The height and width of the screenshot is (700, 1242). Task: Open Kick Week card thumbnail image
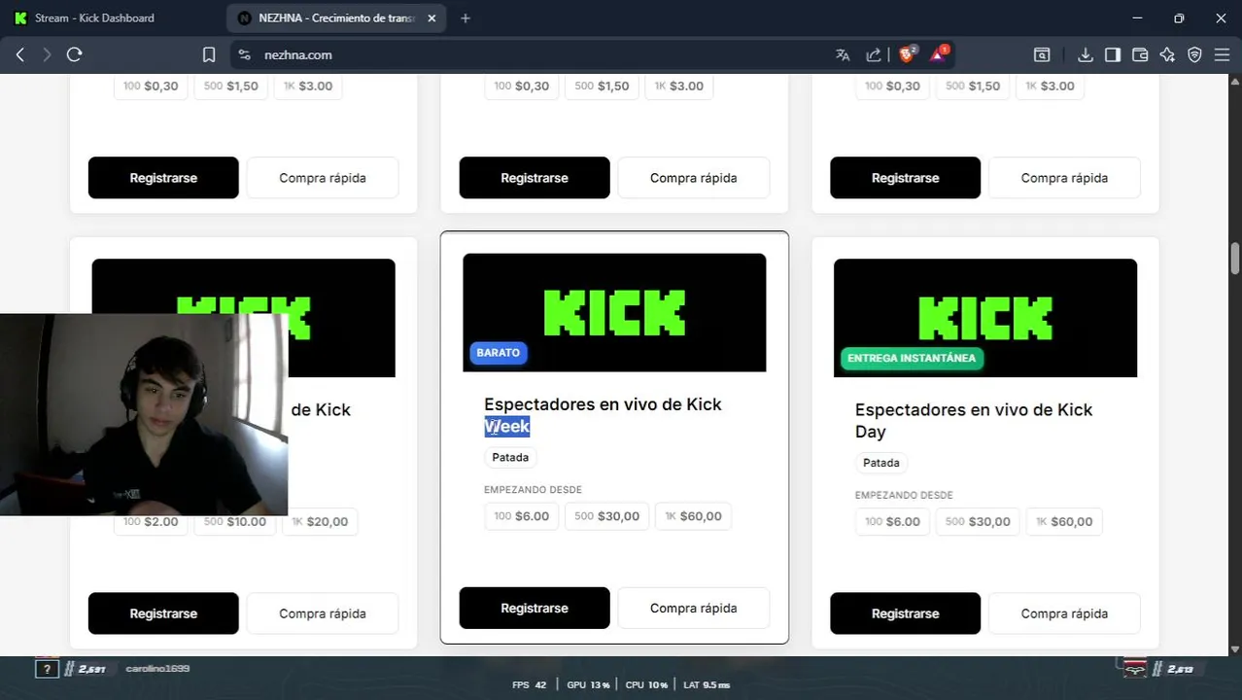[x=614, y=312]
